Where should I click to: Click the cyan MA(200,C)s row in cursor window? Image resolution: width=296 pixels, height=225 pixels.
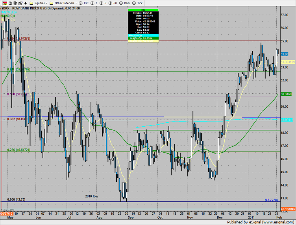pos(143,35)
